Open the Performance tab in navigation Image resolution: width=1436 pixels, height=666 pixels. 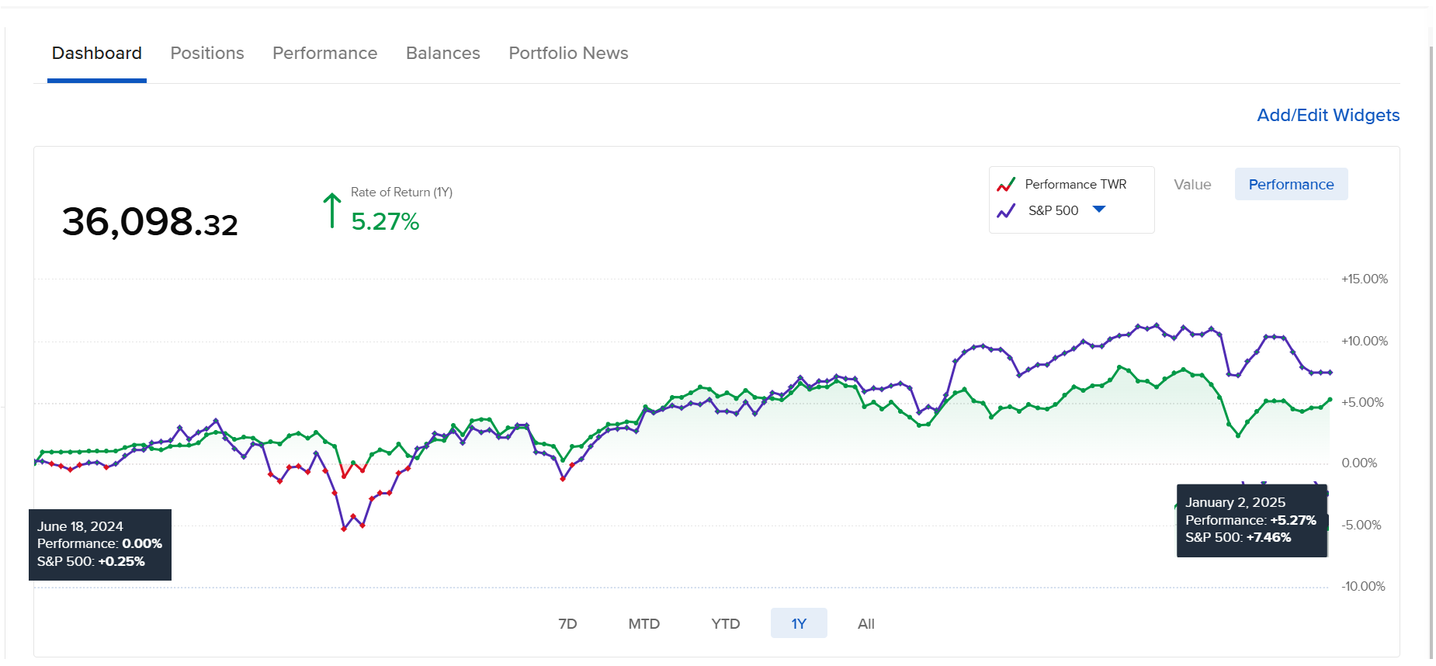point(324,54)
